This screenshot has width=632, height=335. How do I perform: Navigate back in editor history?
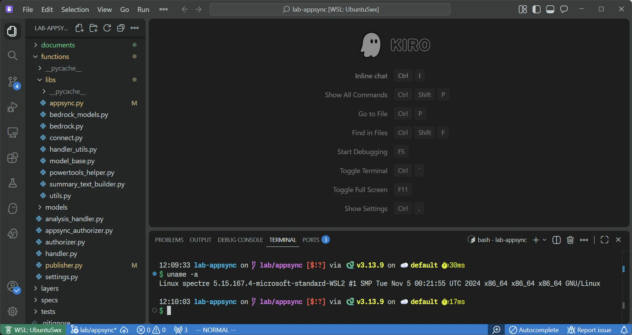185,9
